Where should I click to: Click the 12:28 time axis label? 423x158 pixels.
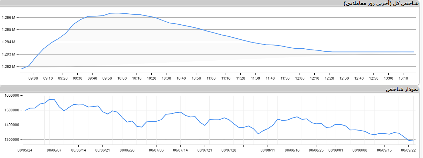329,78
